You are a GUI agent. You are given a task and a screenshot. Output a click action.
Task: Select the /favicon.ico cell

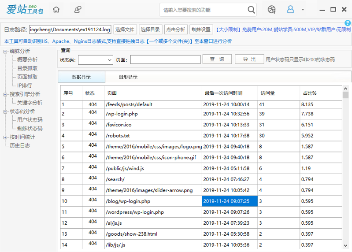(153, 125)
